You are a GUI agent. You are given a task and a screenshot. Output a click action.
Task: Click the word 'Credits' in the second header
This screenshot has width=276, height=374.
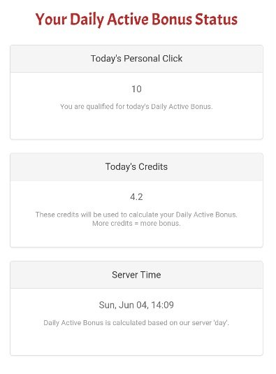[x=153, y=166]
